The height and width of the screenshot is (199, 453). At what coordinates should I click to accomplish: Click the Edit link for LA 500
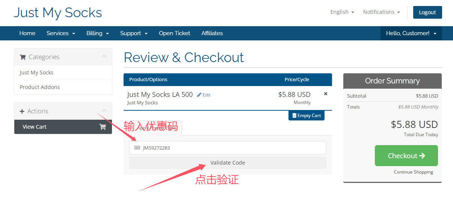pyautogui.click(x=207, y=95)
